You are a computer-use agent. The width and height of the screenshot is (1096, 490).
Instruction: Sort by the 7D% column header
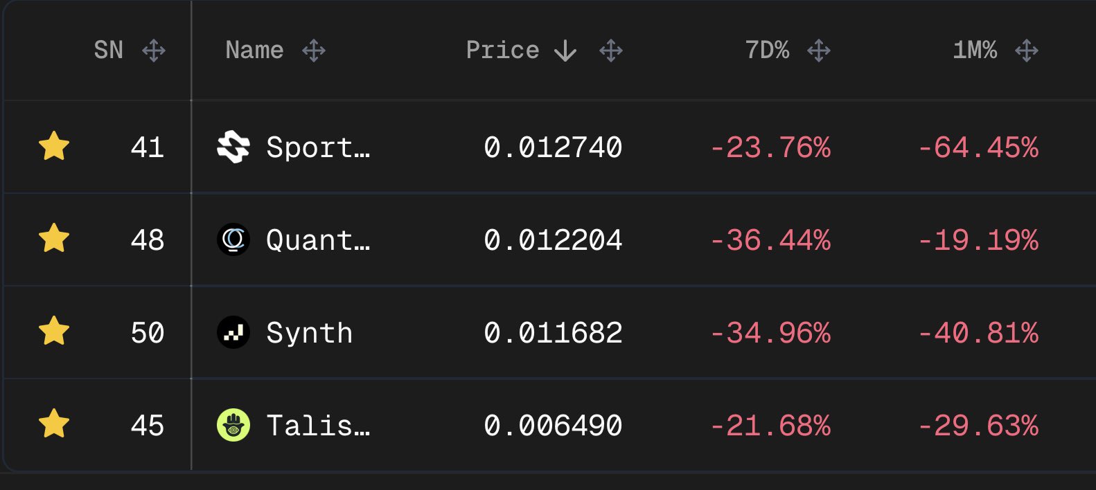coord(767,51)
